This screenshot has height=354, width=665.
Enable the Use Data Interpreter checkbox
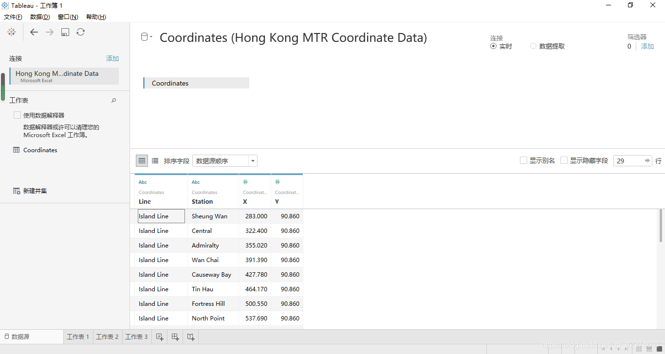pyautogui.click(x=17, y=115)
